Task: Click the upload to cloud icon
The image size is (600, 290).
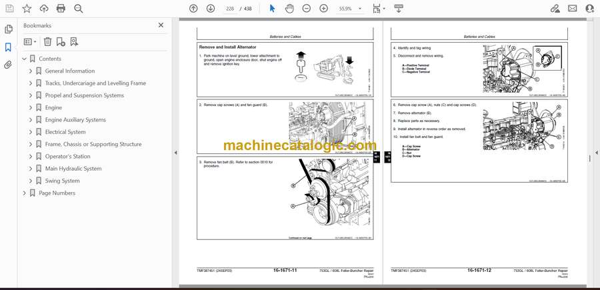Action: pos(44,9)
